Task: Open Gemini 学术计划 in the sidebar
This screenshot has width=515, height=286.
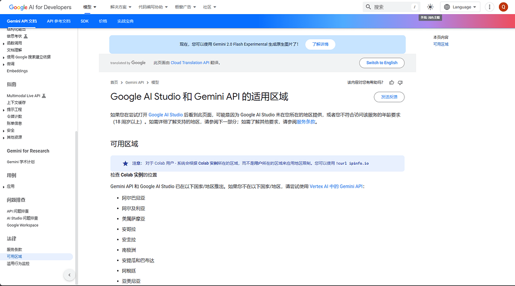Action: click(20, 162)
